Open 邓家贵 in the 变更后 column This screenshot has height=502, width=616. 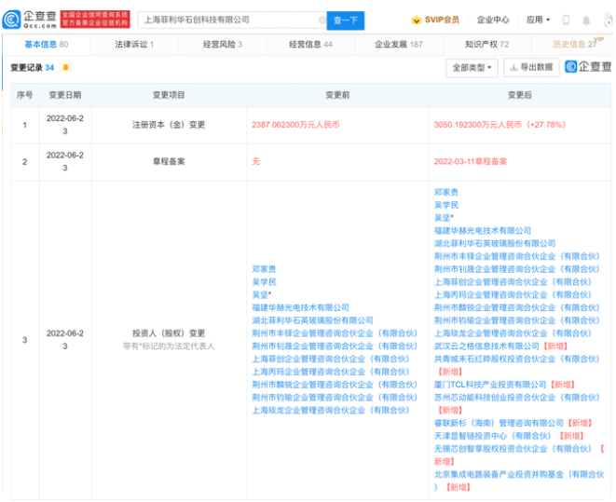[x=445, y=192]
